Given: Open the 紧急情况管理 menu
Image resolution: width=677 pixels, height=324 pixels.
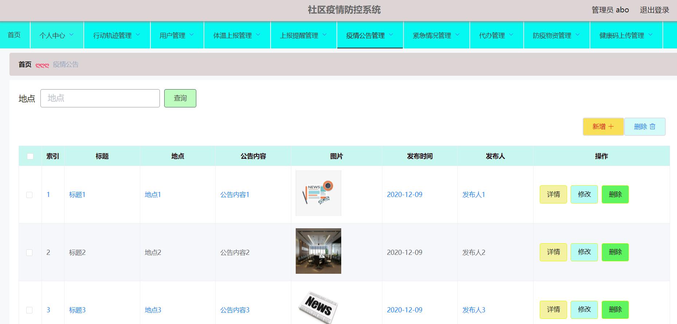Looking at the screenshot, I should pyautogui.click(x=437, y=35).
